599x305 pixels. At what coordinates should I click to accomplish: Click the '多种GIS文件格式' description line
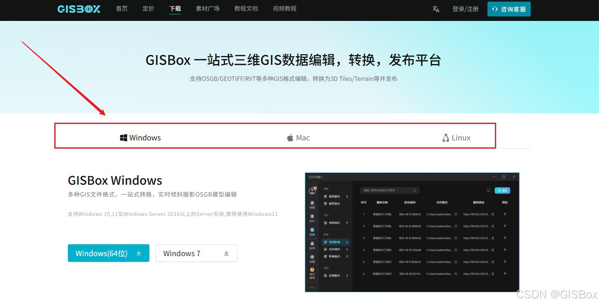(x=152, y=195)
